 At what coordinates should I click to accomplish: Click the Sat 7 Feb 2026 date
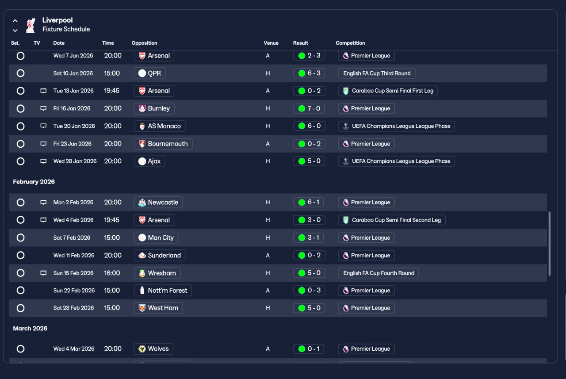(x=72, y=237)
